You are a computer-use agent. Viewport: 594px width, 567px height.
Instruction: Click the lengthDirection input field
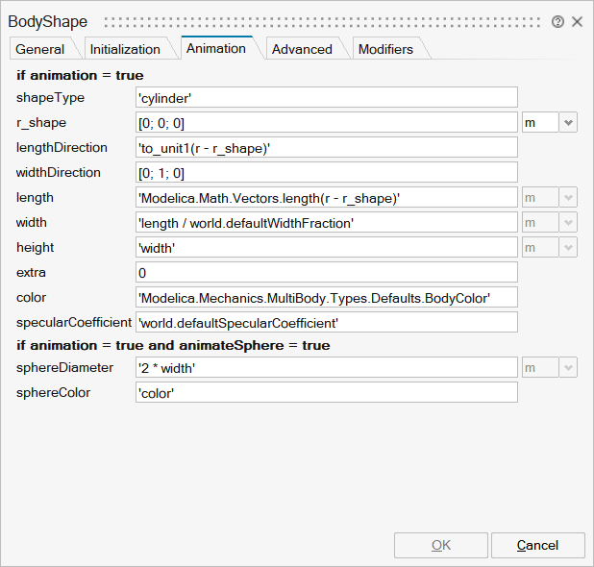[x=327, y=147]
